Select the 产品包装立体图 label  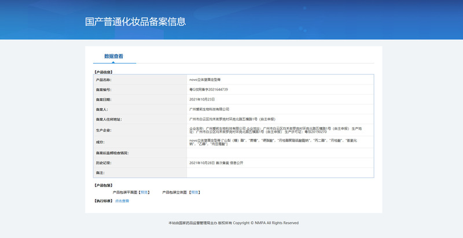(x=175, y=192)
